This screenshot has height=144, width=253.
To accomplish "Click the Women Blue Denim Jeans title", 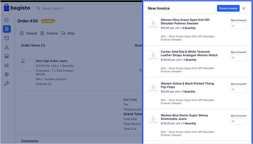I will (185, 117).
